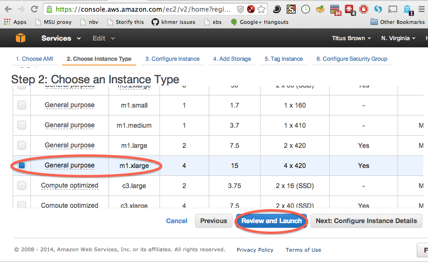
Task: Open the Chrome hamburger menu
Action: click(422, 9)
